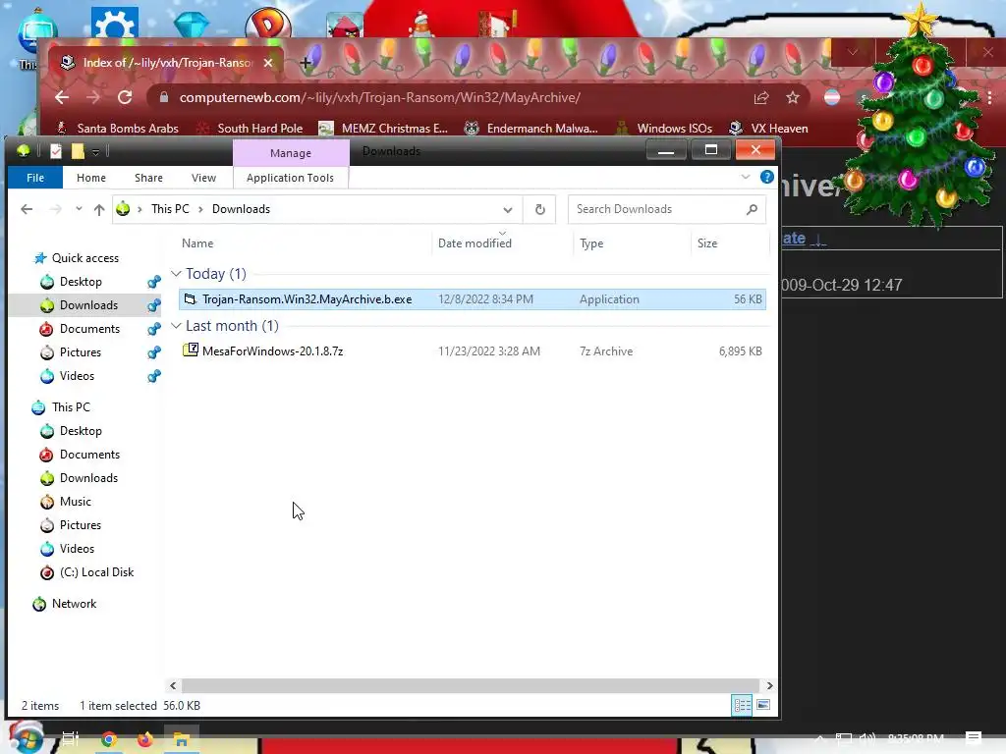The image size is (1006, 754).
Task: Unpin Desktop from Quick access
Action: (x=154, y=282)
